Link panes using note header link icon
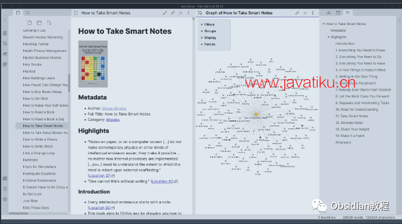This screenshot has width=402, height=224. tap(173, 13)
